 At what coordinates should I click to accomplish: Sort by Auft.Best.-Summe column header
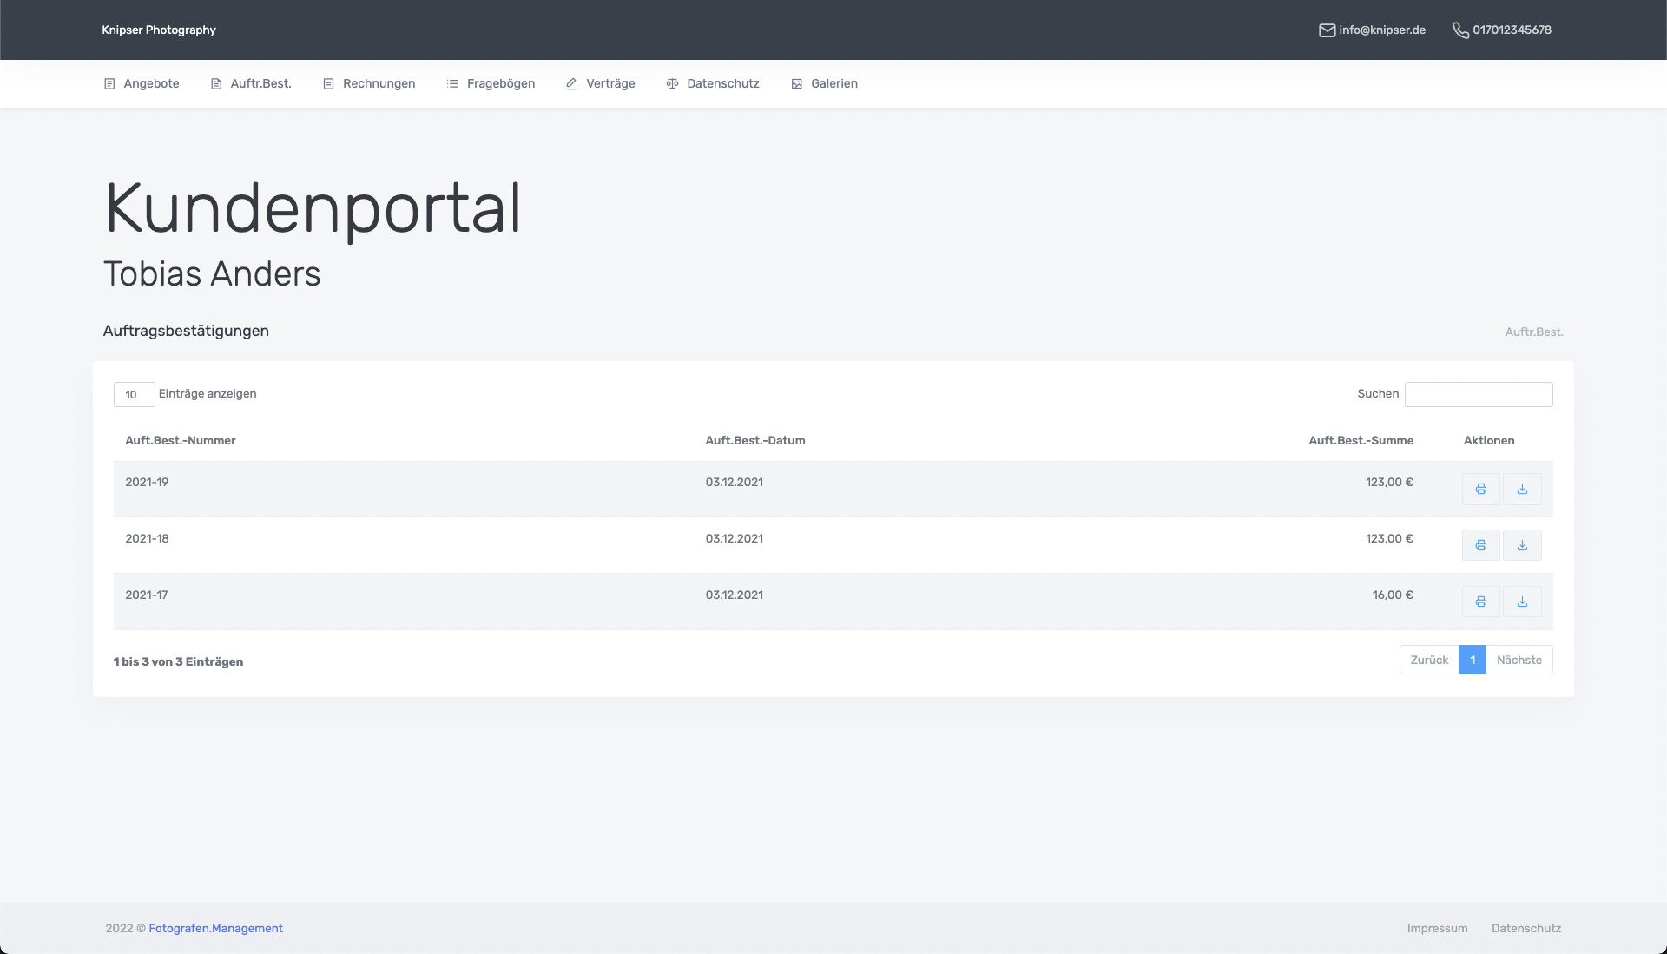[1361, 440]
